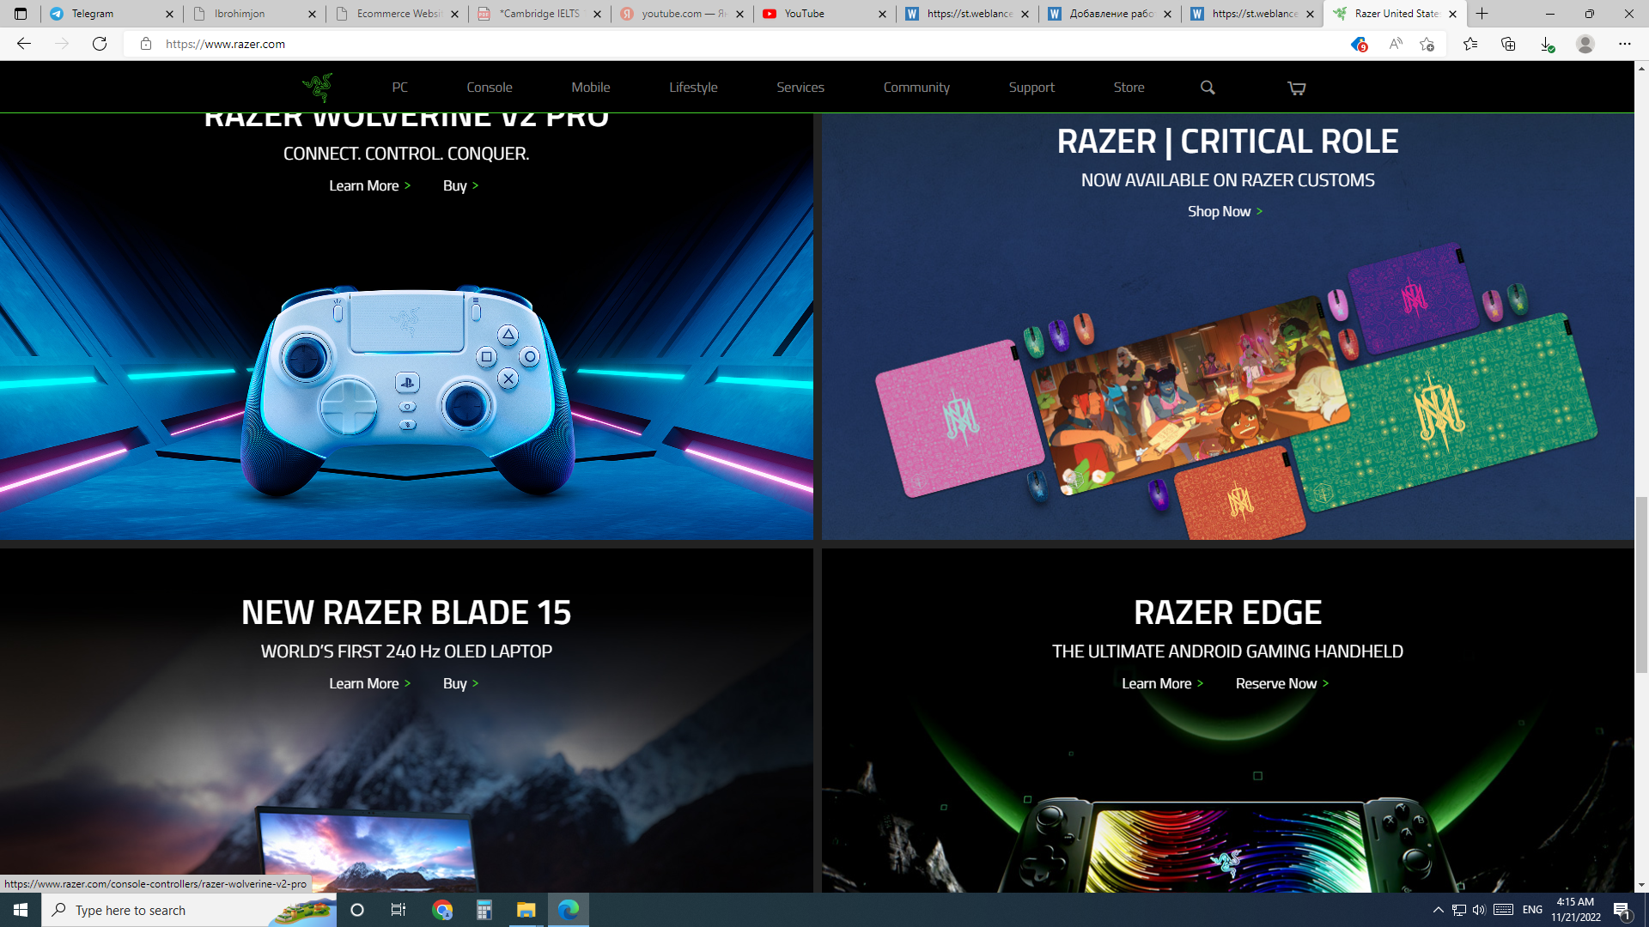Open the Read aloud icon in the address bar

[1396, 44]
